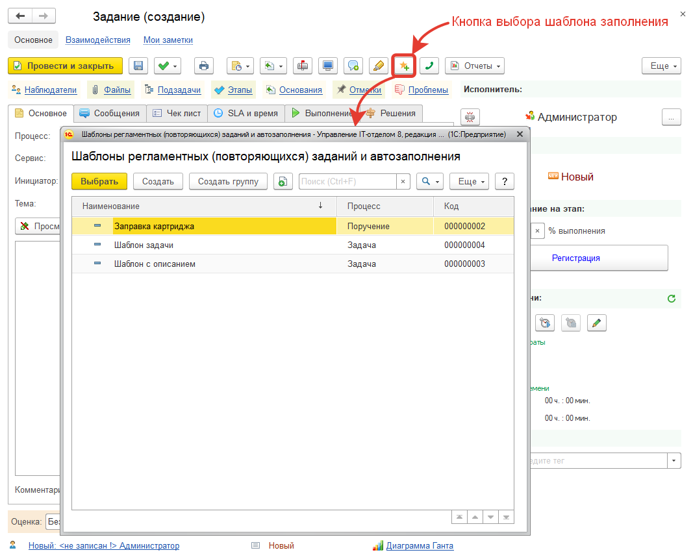Viewport: 693px width, 559px height.
Task: Click the link icon above Администратор
Action: (470, 117)
